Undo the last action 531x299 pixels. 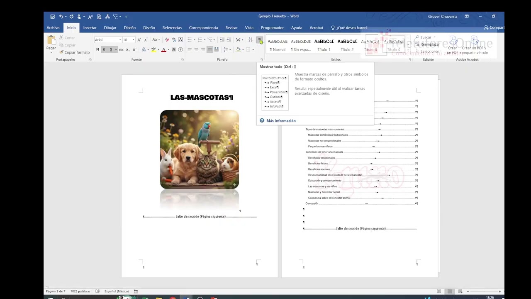[x=61, y=17]
